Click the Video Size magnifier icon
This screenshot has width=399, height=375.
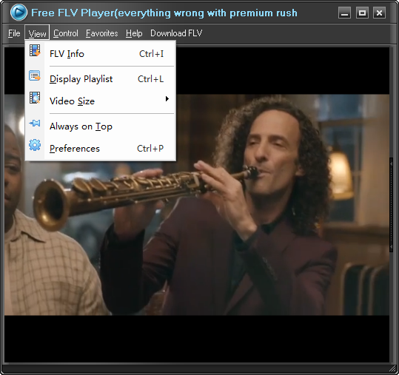click(x=35, y=98)
